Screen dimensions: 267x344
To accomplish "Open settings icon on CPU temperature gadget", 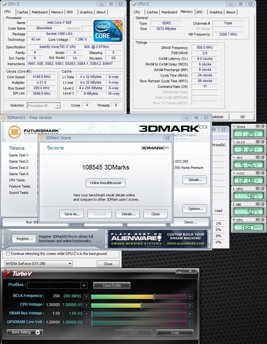I will pyautogui.click(x=258, y=188).
